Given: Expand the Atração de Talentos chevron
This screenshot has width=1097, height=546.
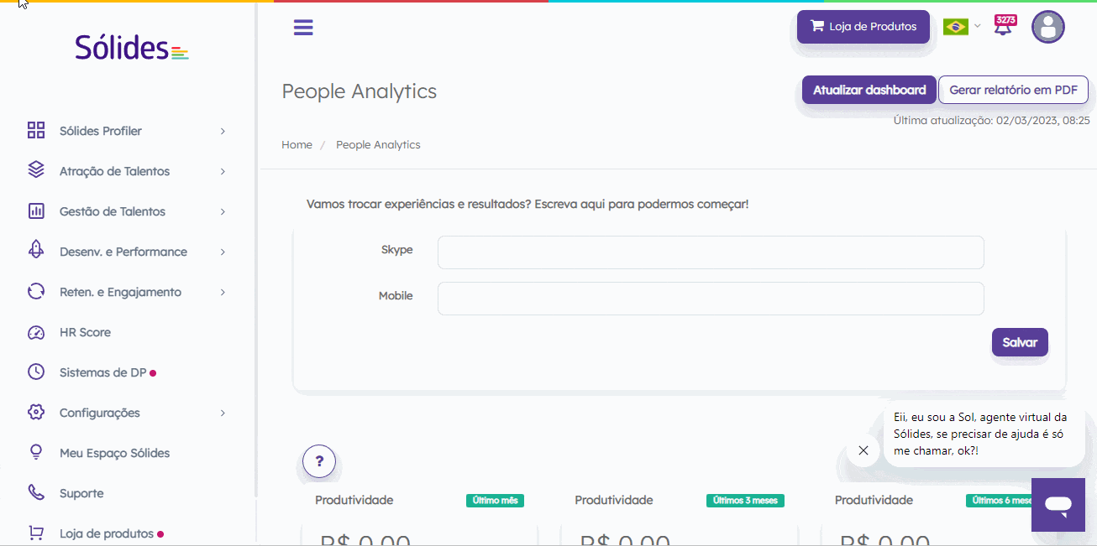Looking at the screenshot, I should point(223,171).
